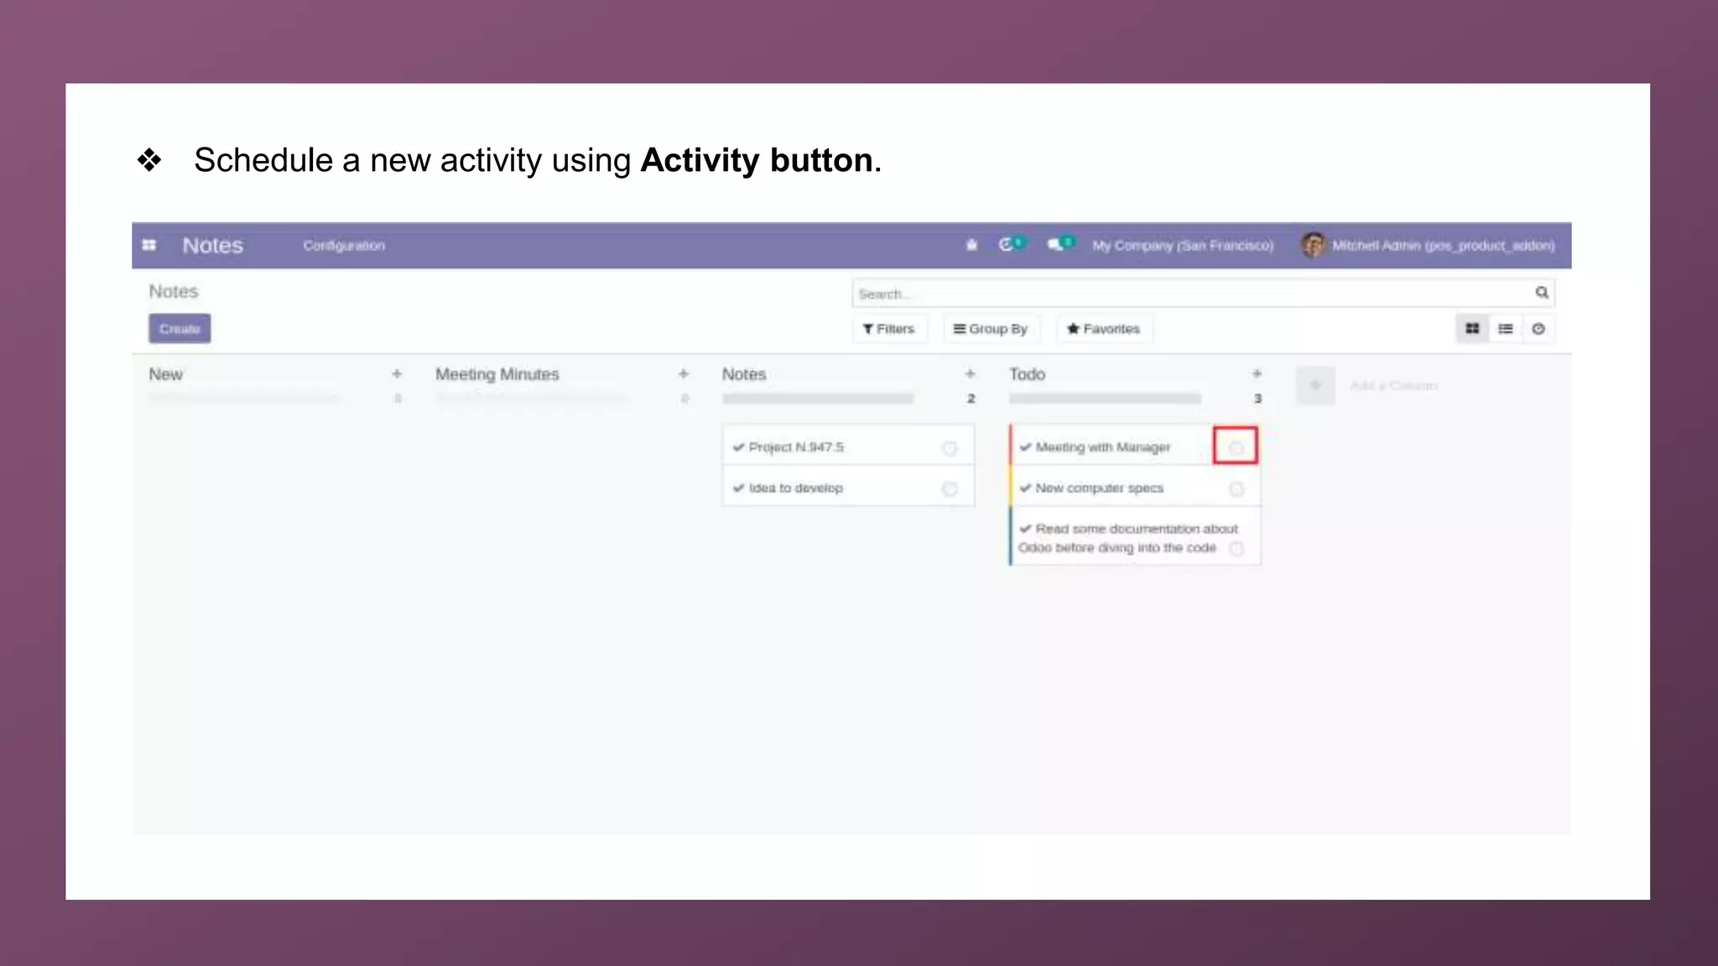Open the Configuration menu
The height and width of the screenshot is (966, 1718).
[x=344, y=246]
